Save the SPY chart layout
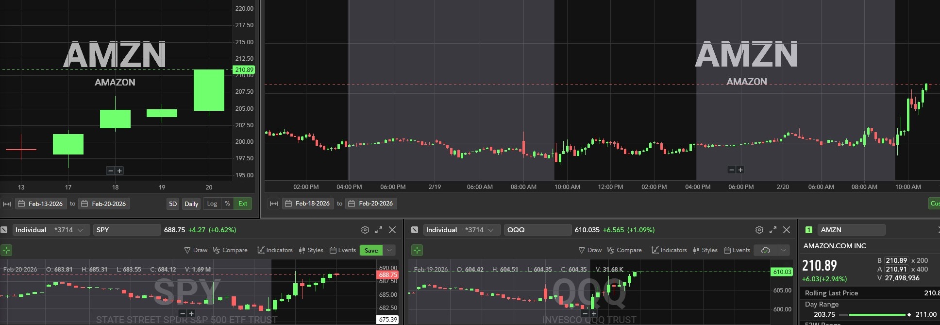This screenshot has height=325, width=940. coord(371,250)
